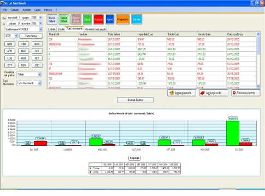Expand the Suddivisione MENSILE dropdown
The height and width of the screenshot is (196, 265).
click(x=40, y=29)
